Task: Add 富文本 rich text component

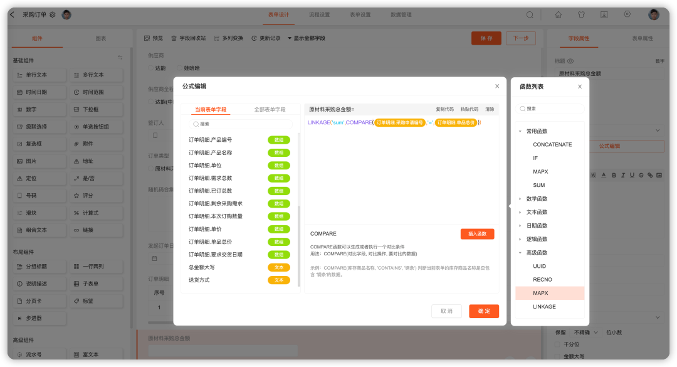Action: pyautogui.click(x=97, y=354)
